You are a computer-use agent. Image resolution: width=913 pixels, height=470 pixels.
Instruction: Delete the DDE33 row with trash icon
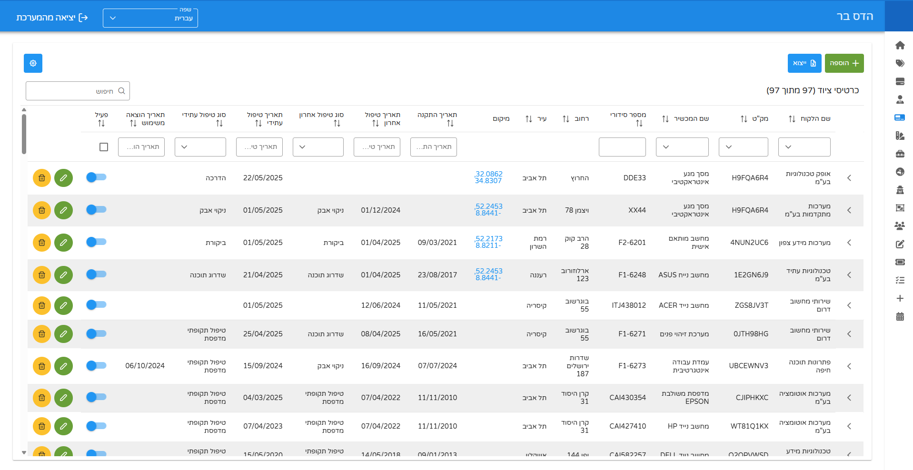pos(42,178)
